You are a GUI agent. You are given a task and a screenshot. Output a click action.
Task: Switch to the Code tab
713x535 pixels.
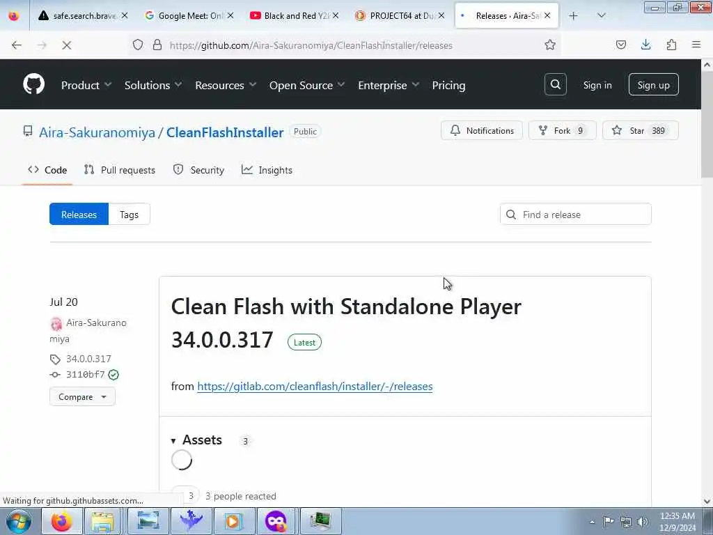[47, 170]
